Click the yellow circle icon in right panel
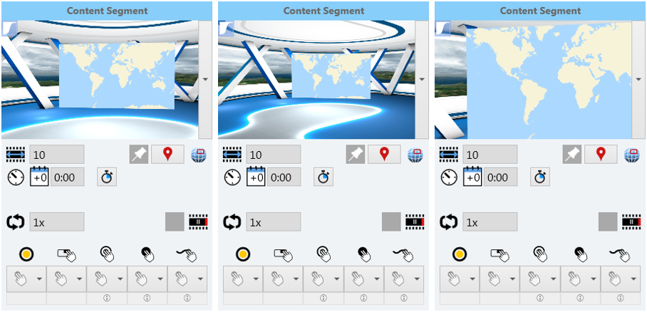The image size is (647, 312). [x=460, y=254]
